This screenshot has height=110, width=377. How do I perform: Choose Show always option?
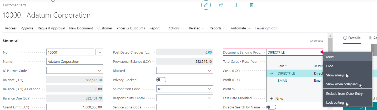348,75
